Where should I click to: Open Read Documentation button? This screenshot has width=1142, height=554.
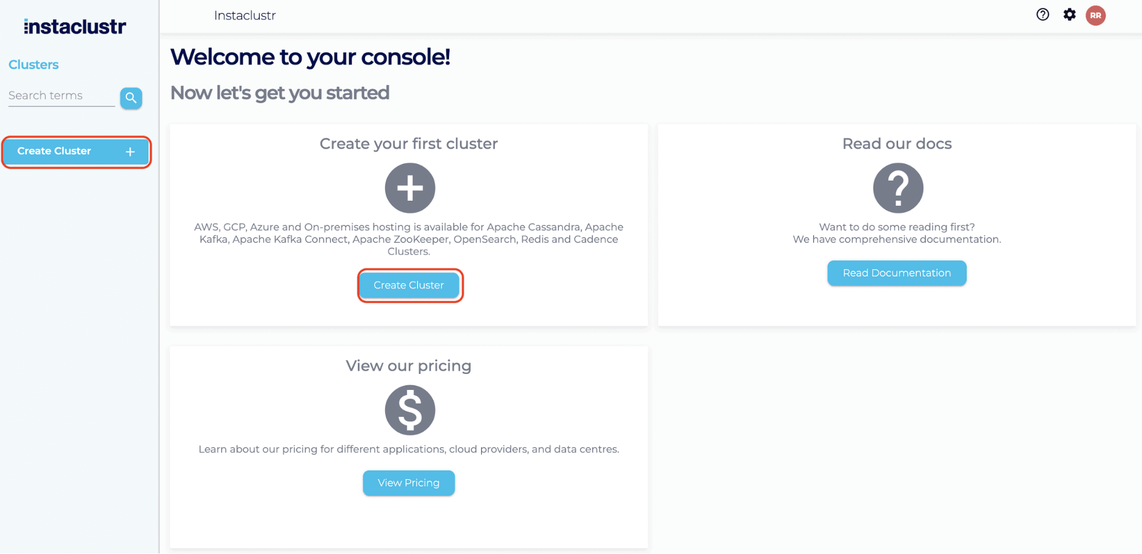[896, 273]
